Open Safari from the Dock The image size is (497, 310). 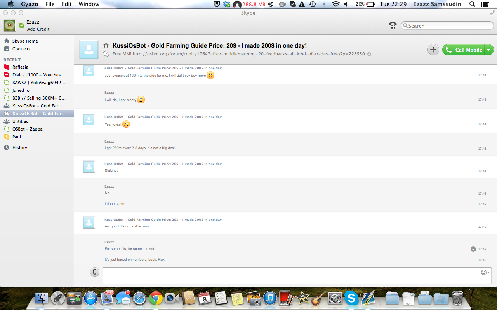pos(139,298)
